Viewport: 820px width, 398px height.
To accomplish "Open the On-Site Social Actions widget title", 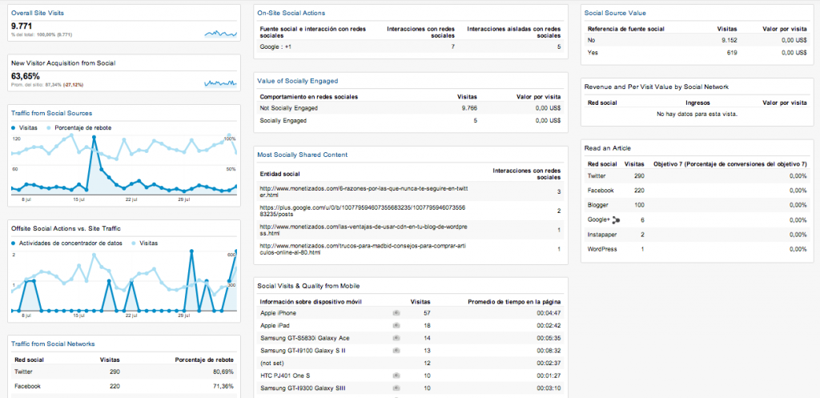I will 291,13.
